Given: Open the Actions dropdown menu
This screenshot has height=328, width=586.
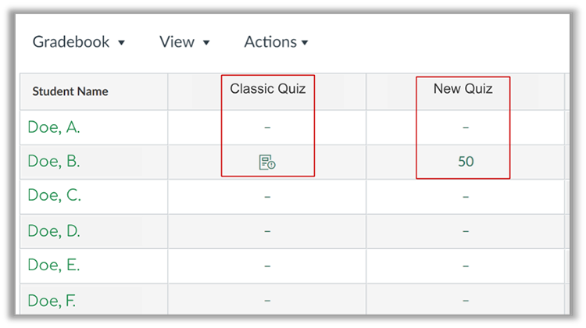Looking at the screenshot, I should click(276, 42).
